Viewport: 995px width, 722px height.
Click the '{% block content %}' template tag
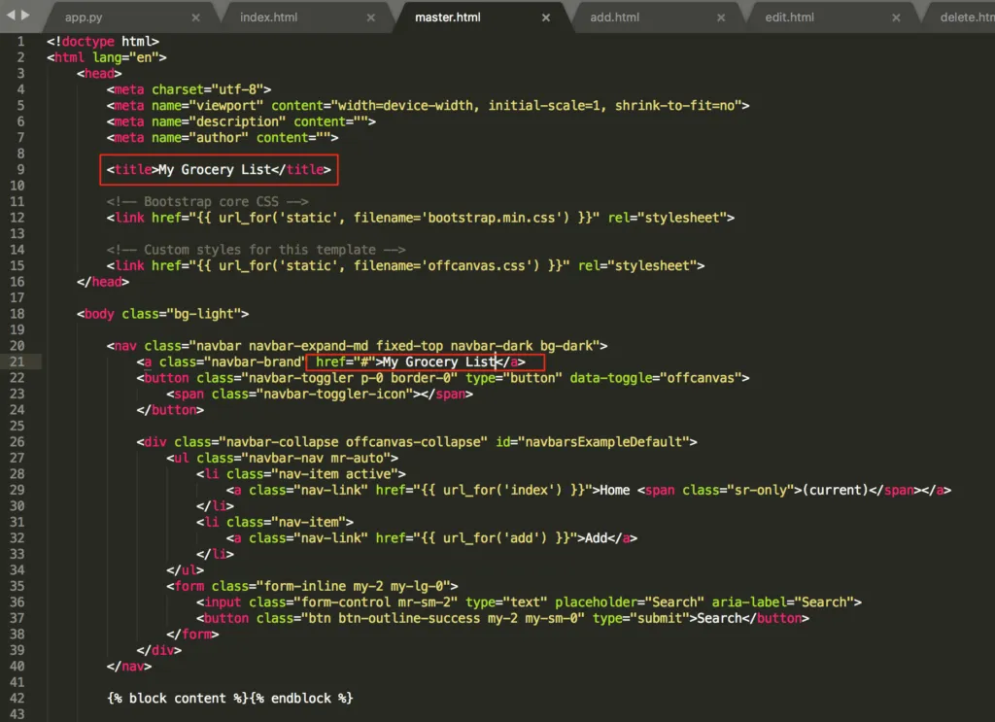point(178,698)
